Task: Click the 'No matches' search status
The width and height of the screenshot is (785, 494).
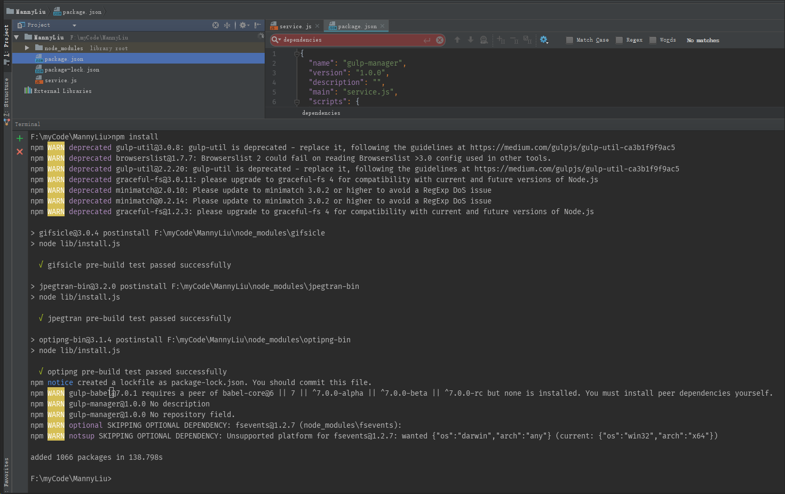Action: pos(703,40)
